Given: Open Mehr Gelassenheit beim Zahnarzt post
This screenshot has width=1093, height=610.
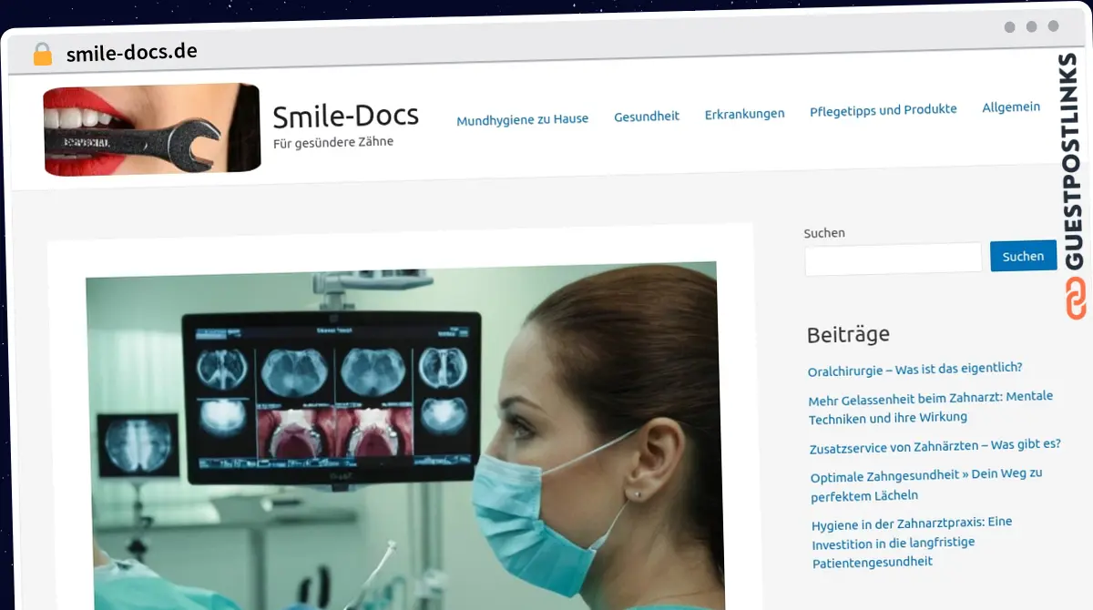Looking at the screenshot, I should [x=930, y=407].
